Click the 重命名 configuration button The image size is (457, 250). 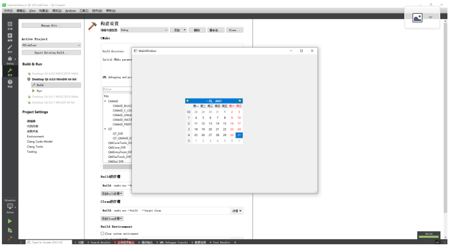[216, 30]
